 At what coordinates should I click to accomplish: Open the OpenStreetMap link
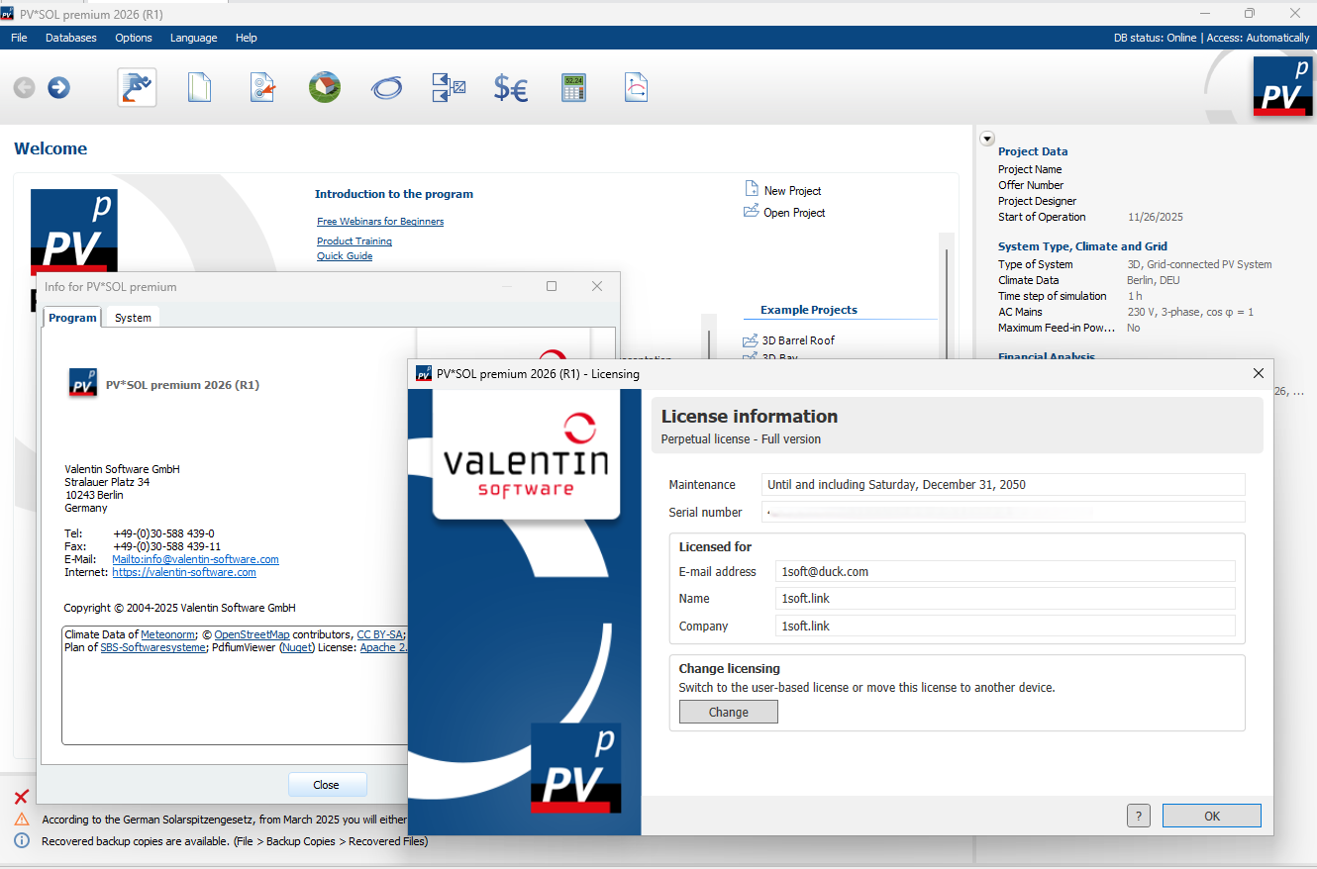click(252, 634)
